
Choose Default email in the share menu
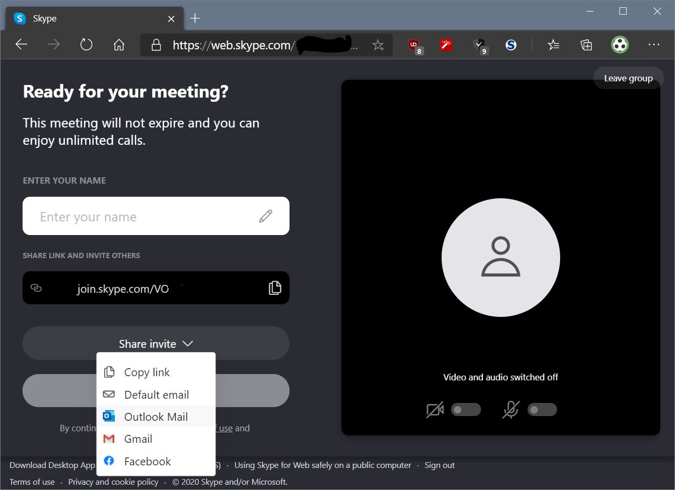pyautogui.click(x=156, y=395)
